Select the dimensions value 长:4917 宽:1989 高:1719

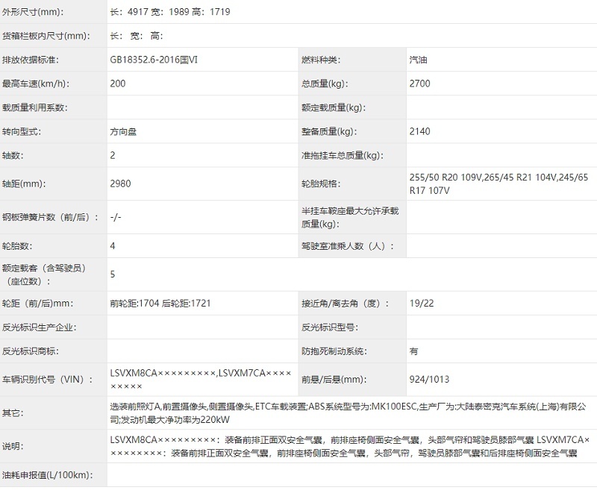pyautogui.click(x=170, y=12)
